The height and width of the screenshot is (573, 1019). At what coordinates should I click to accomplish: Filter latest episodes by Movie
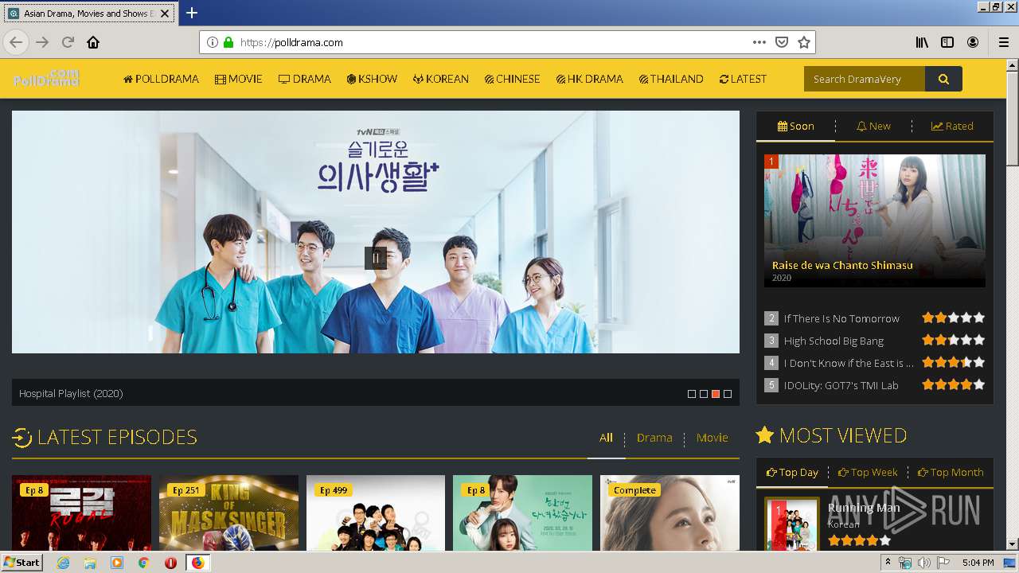click(712, 437)
